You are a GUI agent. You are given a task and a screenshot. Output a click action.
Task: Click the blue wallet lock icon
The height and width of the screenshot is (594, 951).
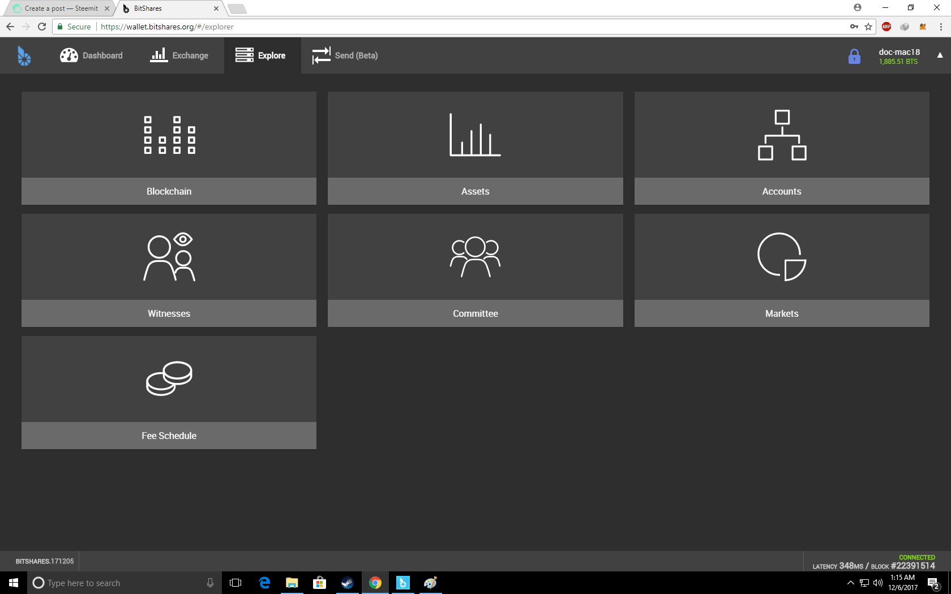[854, 56]
